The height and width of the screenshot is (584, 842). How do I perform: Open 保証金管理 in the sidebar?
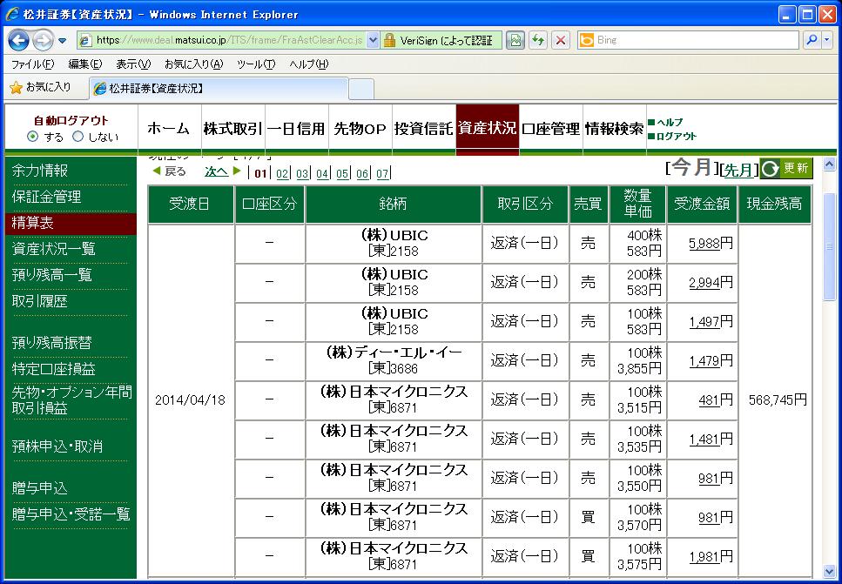[x=46, y=197]
